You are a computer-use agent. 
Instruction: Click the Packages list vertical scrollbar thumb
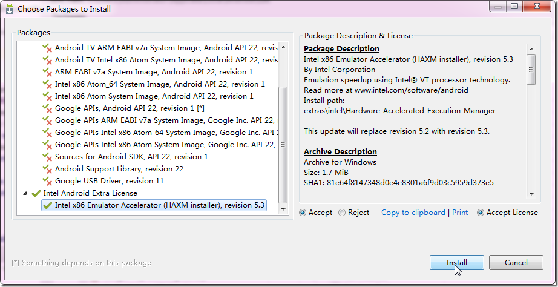tap(283, 145)
